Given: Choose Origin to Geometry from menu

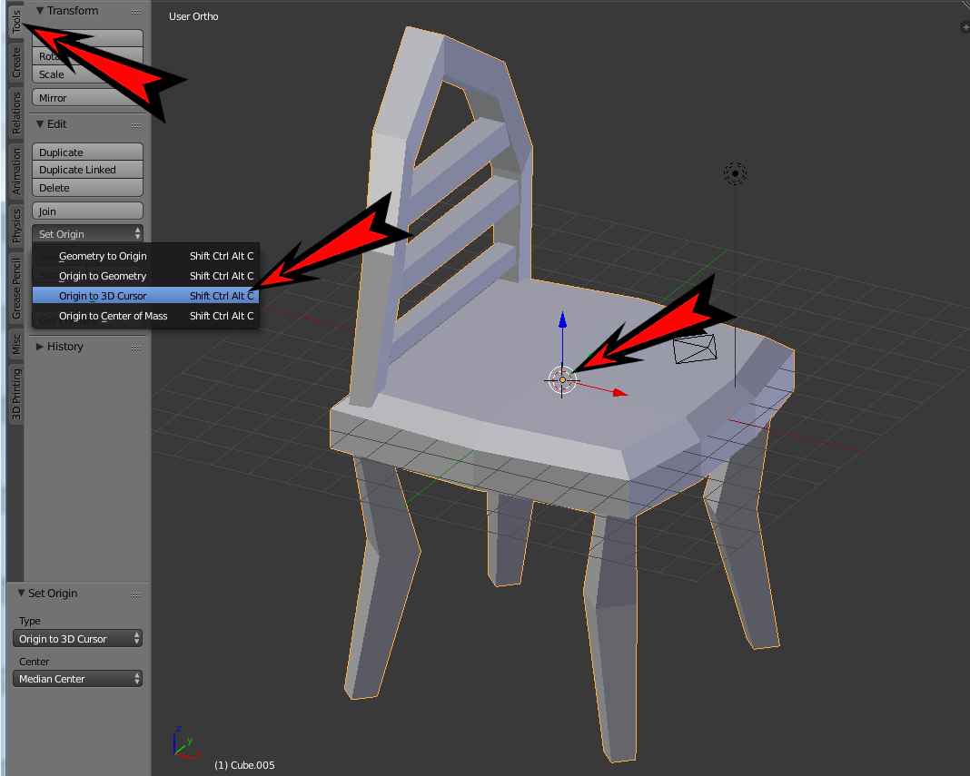Looking at the screenshot, I should point(146,276).
